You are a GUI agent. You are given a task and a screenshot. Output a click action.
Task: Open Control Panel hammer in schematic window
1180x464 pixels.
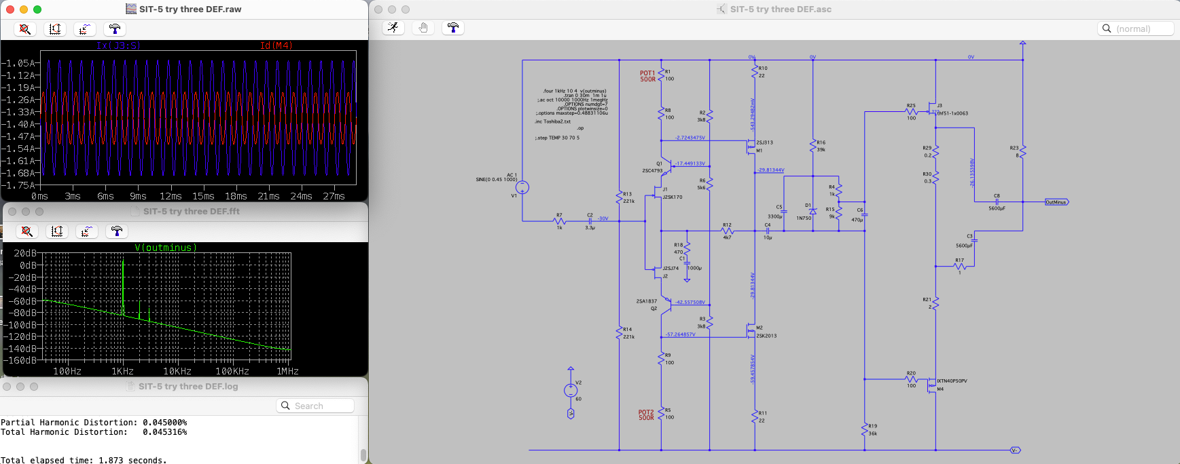(453, 28)
